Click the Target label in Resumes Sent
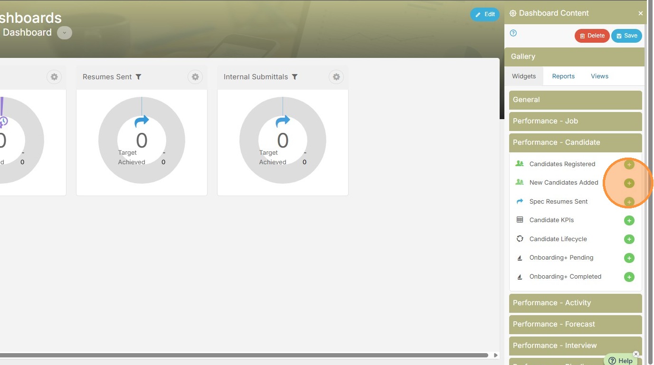Image resolution: width=654 pixels, height=365 pixels. click(x=127, y=153)
